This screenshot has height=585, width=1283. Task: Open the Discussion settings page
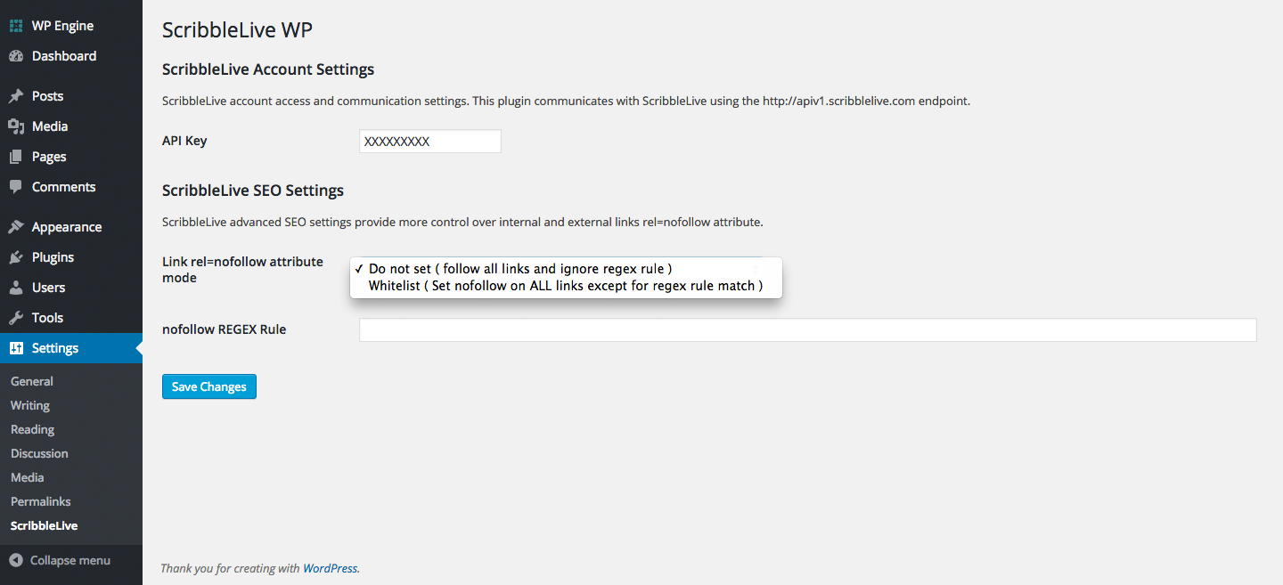tap(39, 453)
